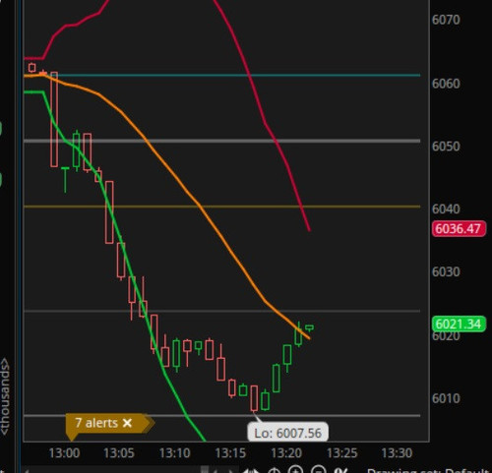Click the 13:15 time axis label

pyautogui.click(x=230, y=453)
